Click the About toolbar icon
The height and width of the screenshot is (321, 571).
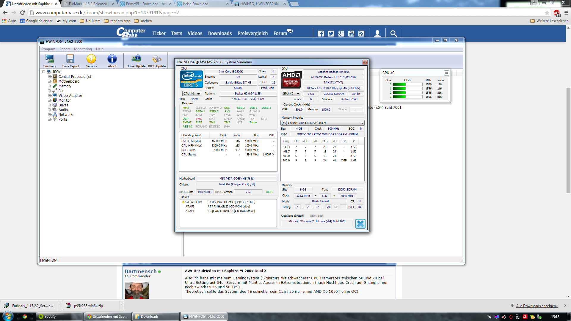(112, 61)
